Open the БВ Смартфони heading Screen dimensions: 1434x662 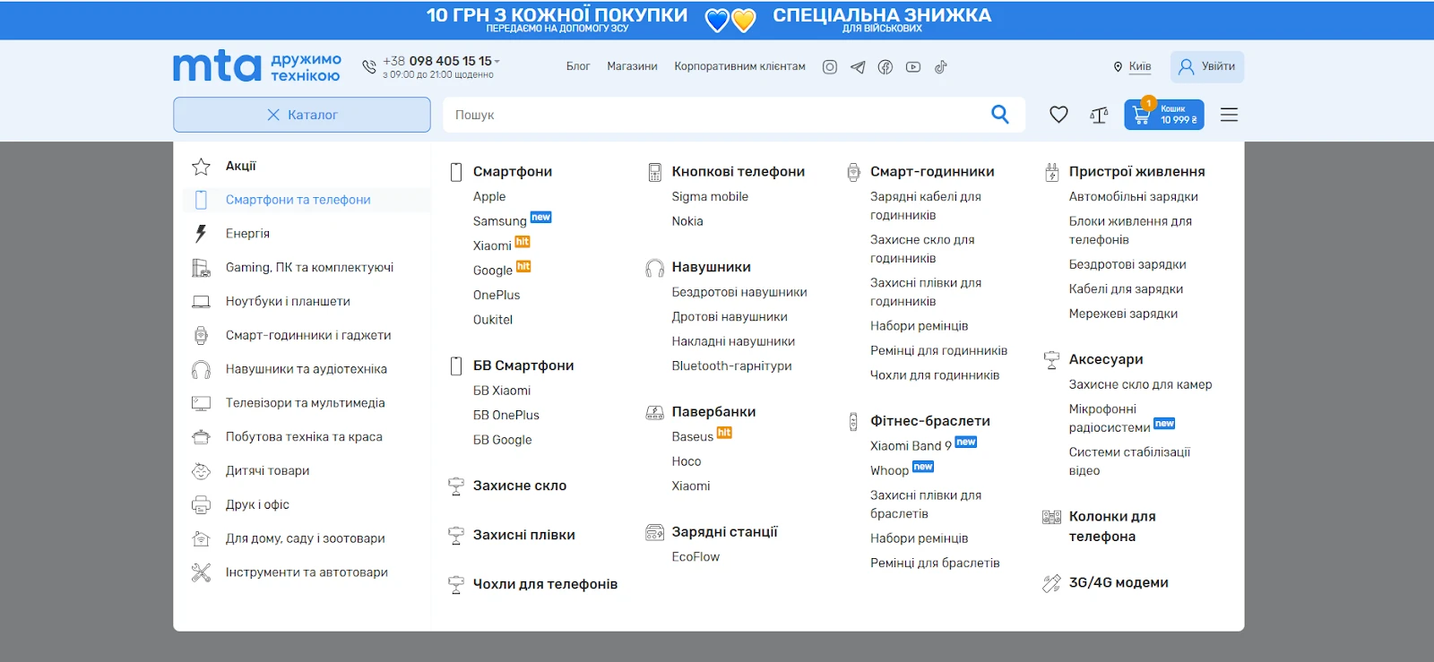(x=523, y=365)
